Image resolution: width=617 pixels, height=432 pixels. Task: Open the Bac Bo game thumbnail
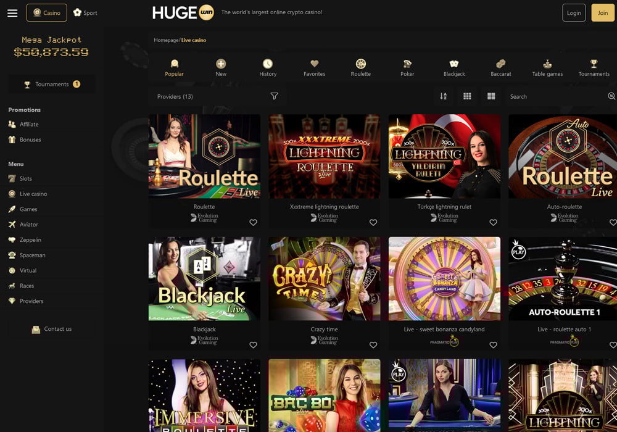[325, 396]
